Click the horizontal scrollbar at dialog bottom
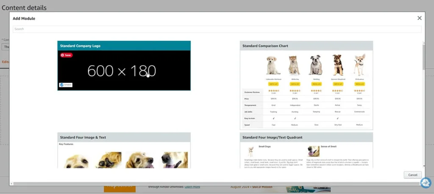This screenshot has width=434, height=194. coord(217,183)
